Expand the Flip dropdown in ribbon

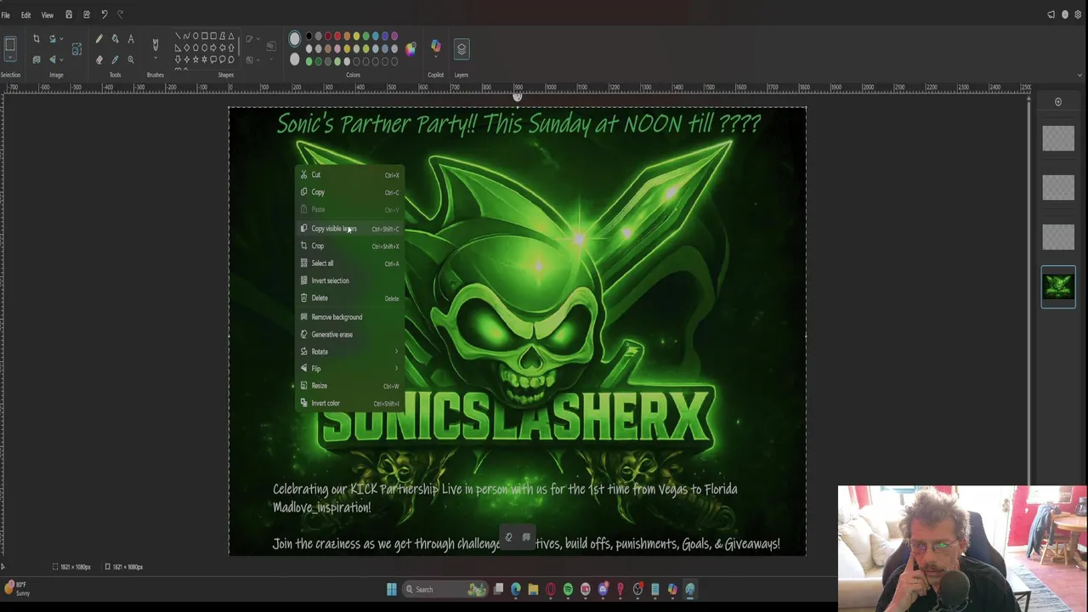(x=61, y=59)
